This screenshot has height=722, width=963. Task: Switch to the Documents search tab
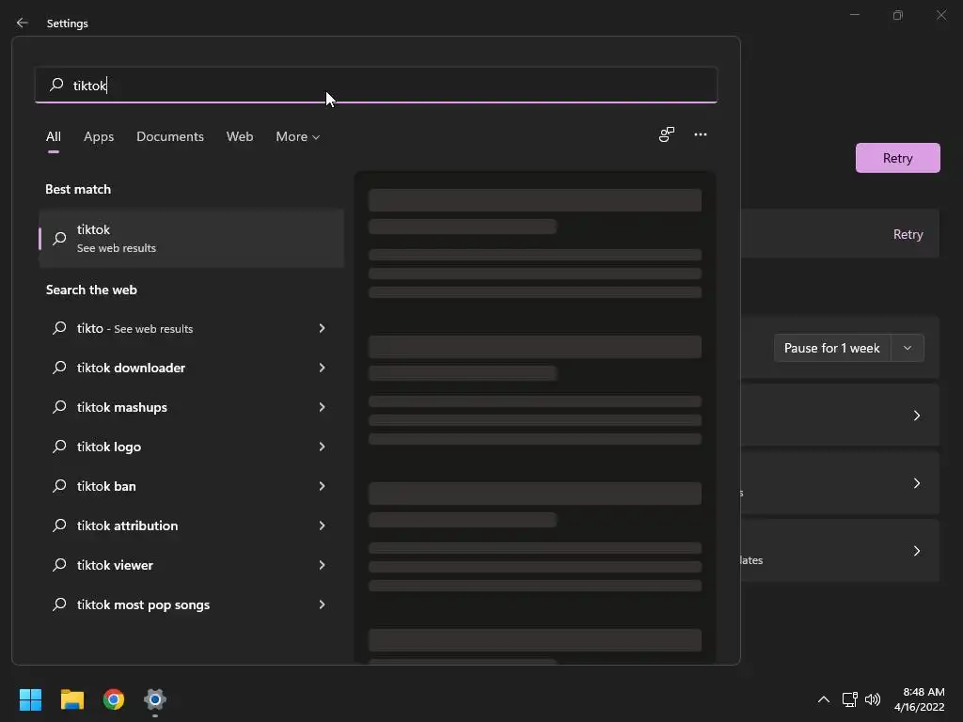(170, 136)
